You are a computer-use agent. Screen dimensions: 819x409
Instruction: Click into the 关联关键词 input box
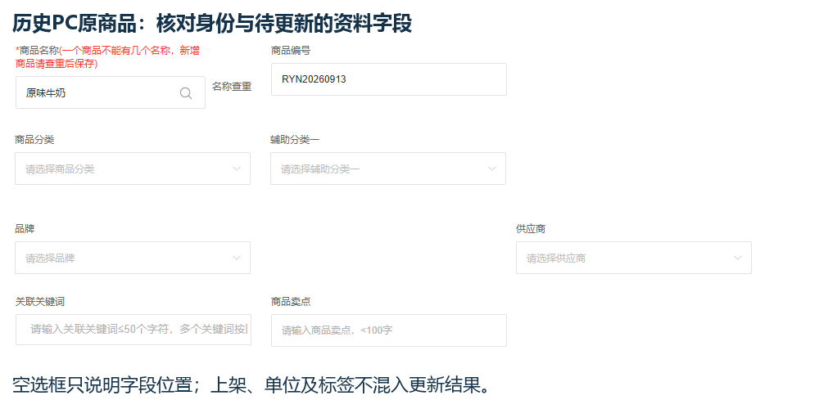[x=133, y=329]
